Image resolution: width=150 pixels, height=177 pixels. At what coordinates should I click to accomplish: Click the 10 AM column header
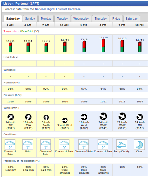[x=64, y=25]
